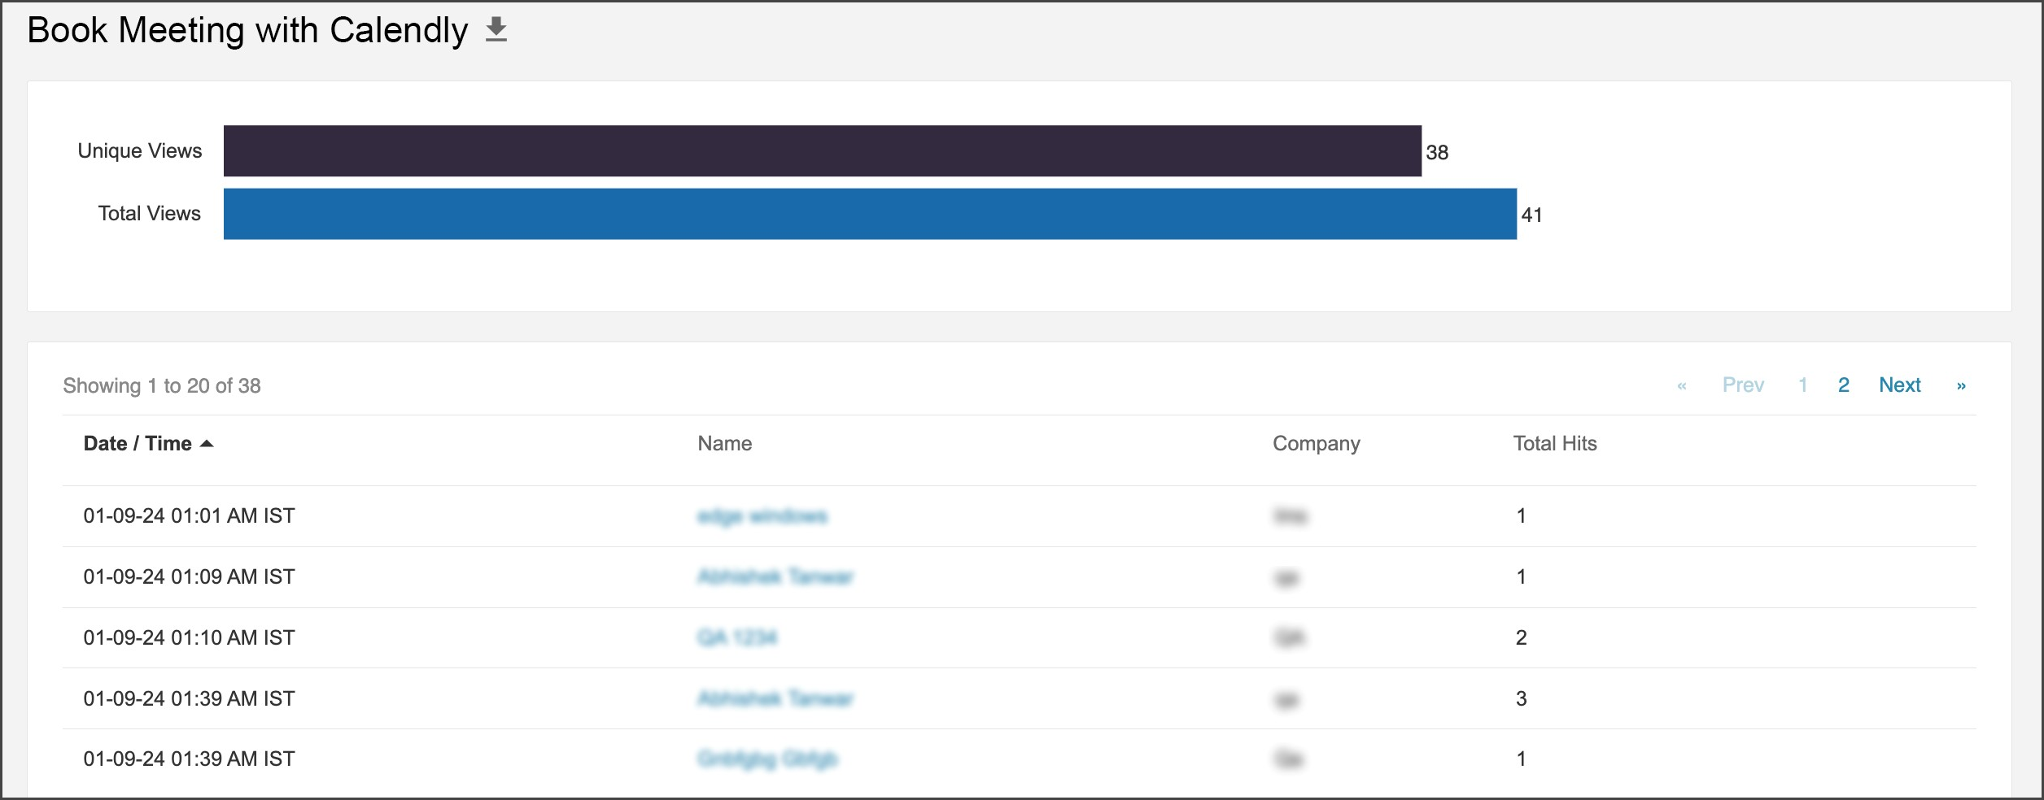Sort the table by the Company column
This screenshot has width=2044, height=800.
pos(1316,444)
